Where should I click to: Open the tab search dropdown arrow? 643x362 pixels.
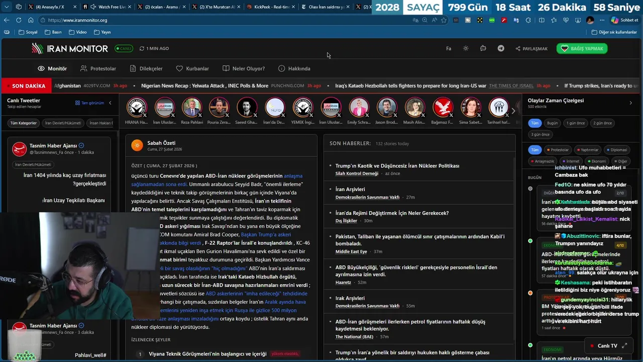[x=7, y=7]
